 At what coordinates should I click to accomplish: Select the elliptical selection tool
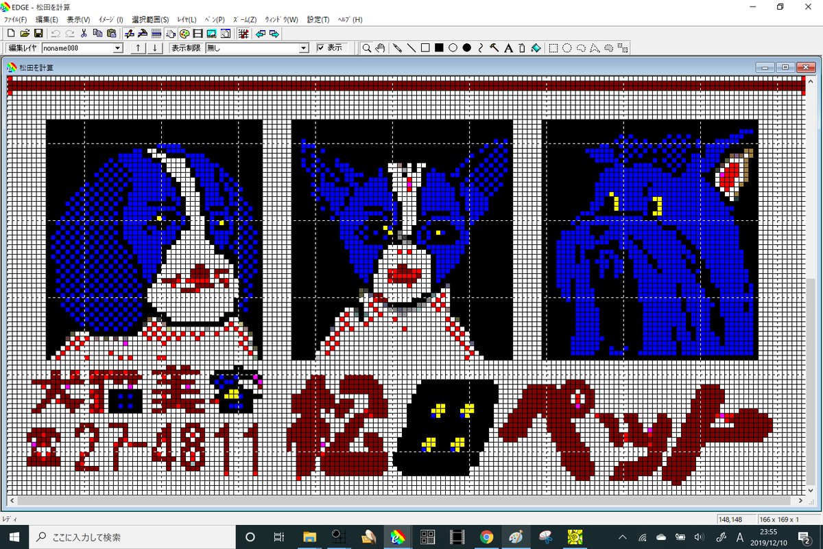[x=567, y=48]
